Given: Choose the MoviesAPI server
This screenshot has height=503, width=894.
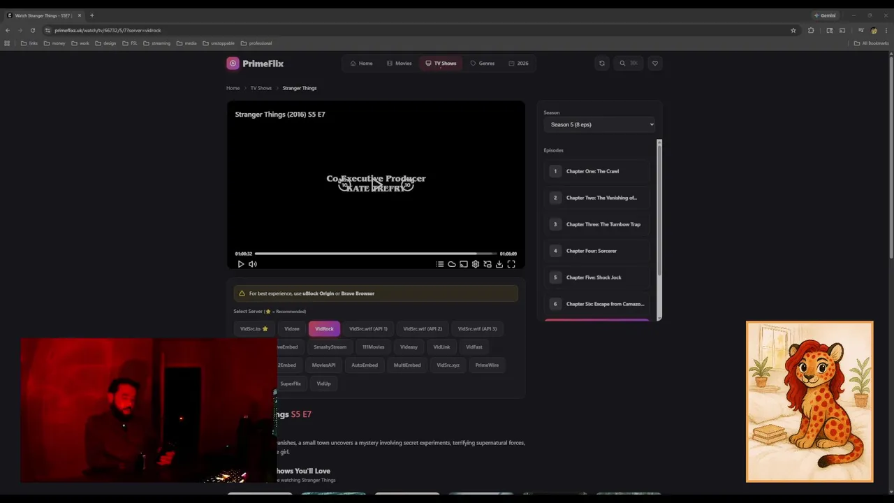Looking at the screenshot, I should (x=323, y=365).
